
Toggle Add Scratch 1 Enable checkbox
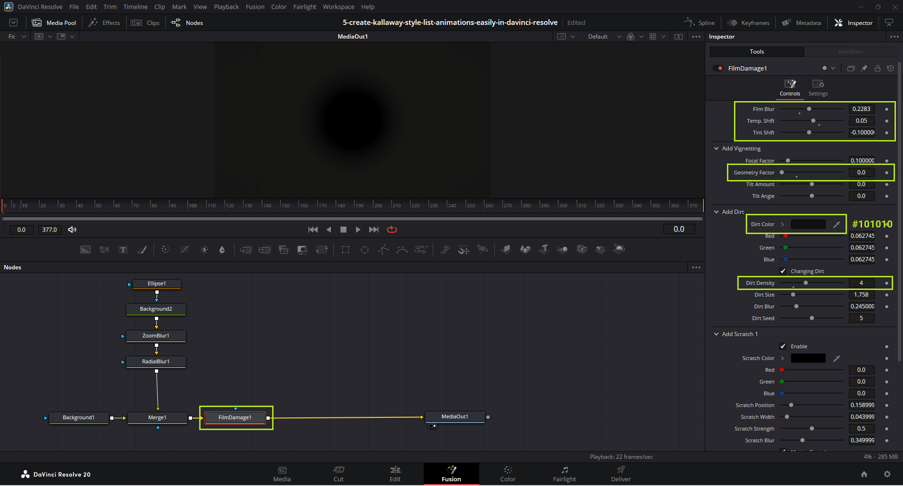point(782,346)
